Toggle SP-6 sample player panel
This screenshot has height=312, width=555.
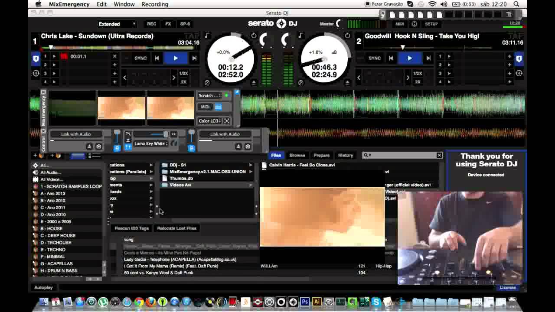[185, 24]
